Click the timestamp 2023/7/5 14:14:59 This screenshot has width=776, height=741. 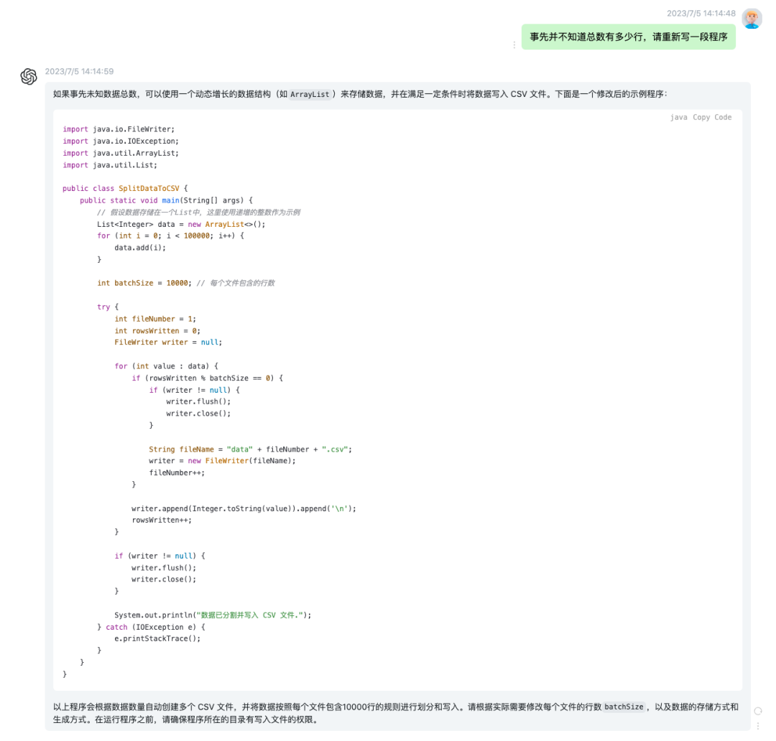click(79, 71)
